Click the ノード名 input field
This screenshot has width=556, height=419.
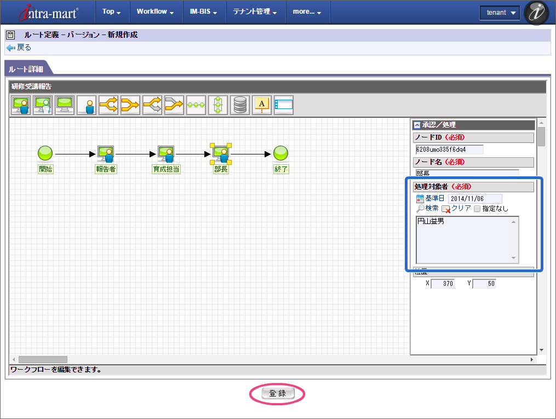point(467,173)
